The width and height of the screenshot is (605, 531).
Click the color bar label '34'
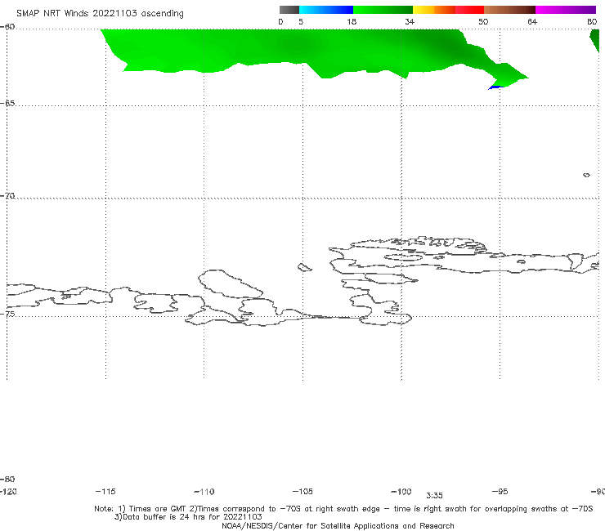[x=410, y=21]
